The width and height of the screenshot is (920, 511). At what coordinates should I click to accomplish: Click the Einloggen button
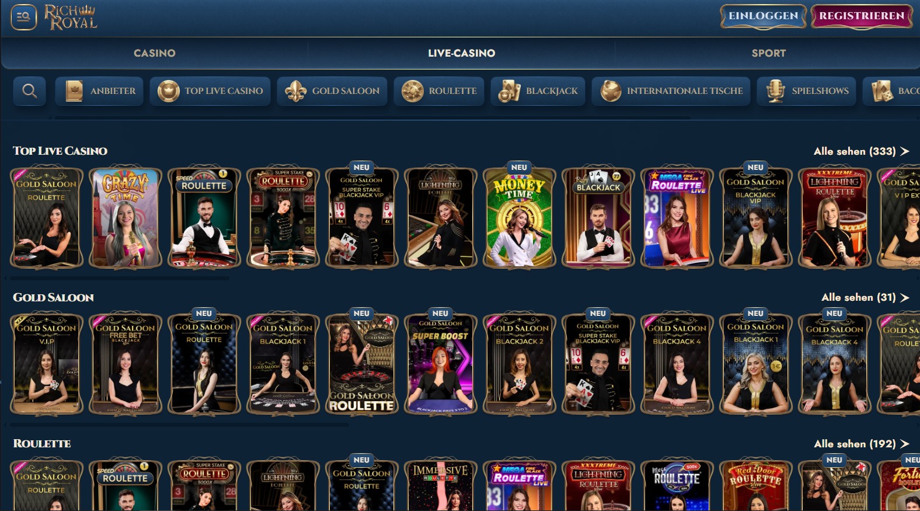[x=763, y=16]
